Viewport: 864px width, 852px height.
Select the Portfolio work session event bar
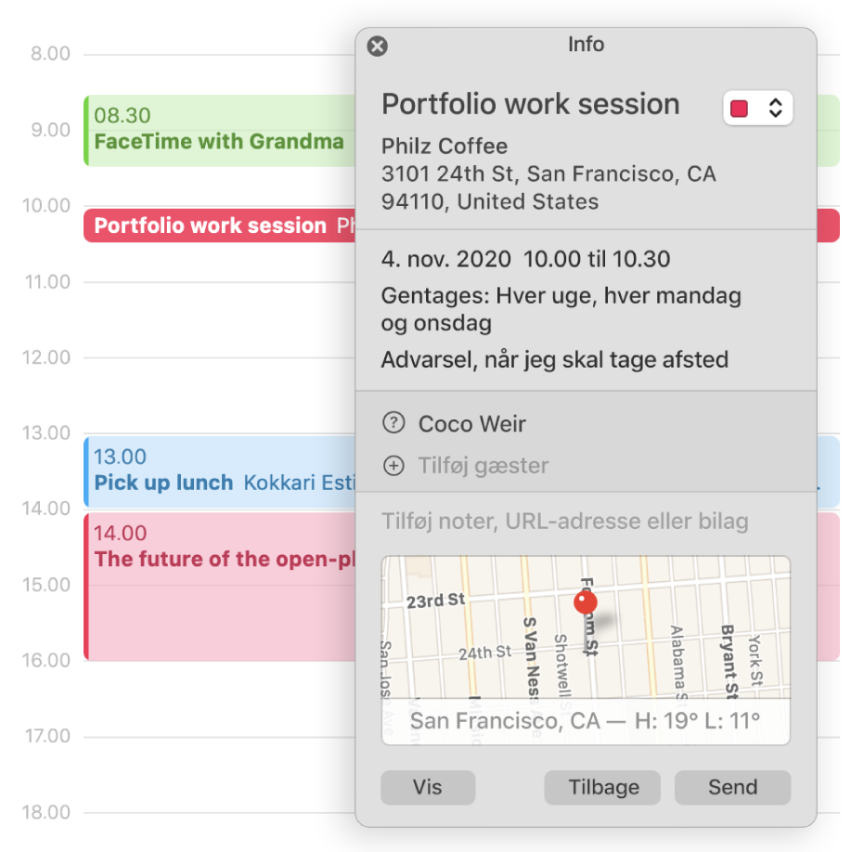pyautogui.click(x=219, y=226)
